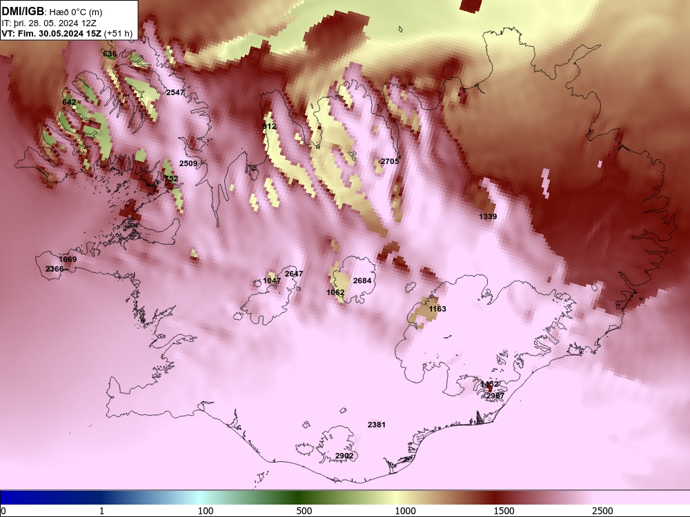Click the map value 2705
The height and width of the screenshot is (517, 690).
(x=390, y=161)
